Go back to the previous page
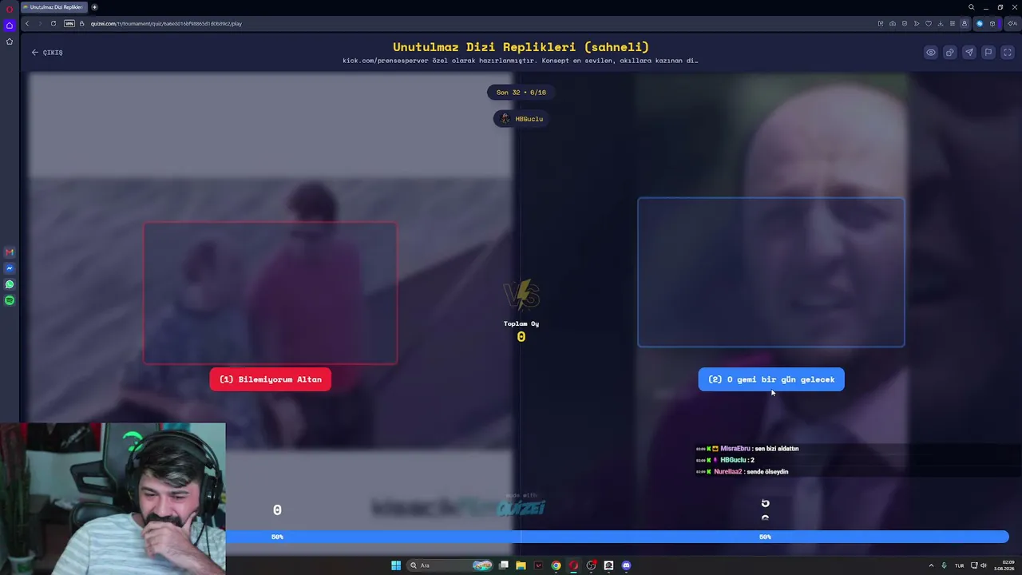1022x575 pixels. point(27,23)
